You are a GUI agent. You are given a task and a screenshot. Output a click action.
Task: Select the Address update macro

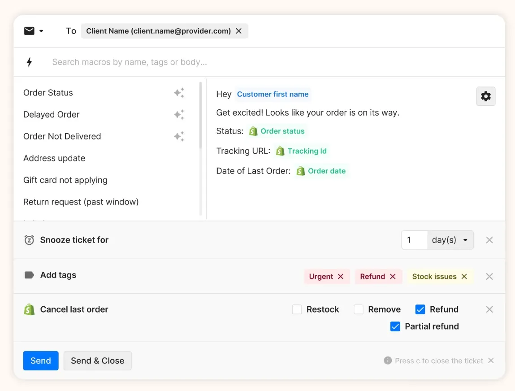click(54, 158)
